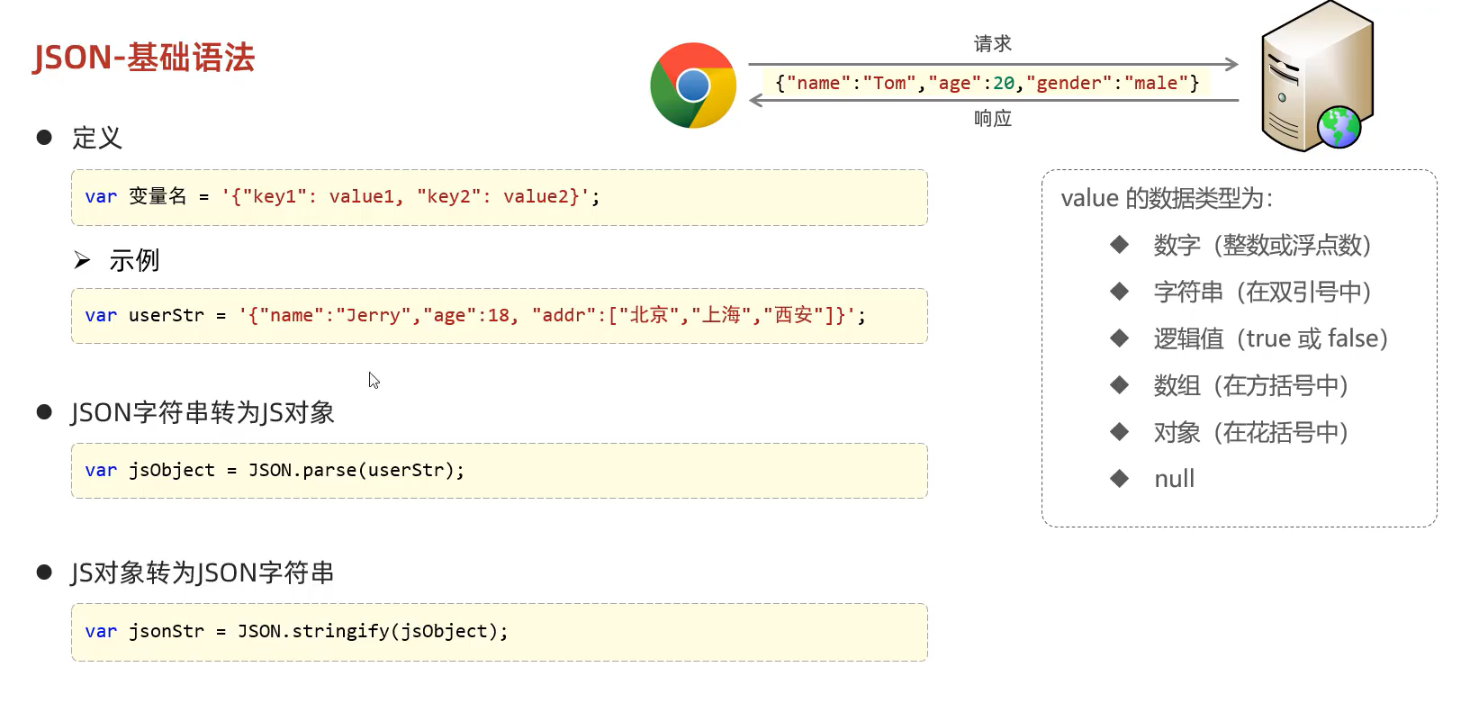1461x712 pixels.
Task: Click the 请求 label above the arrow
Action: coord(993,43)
